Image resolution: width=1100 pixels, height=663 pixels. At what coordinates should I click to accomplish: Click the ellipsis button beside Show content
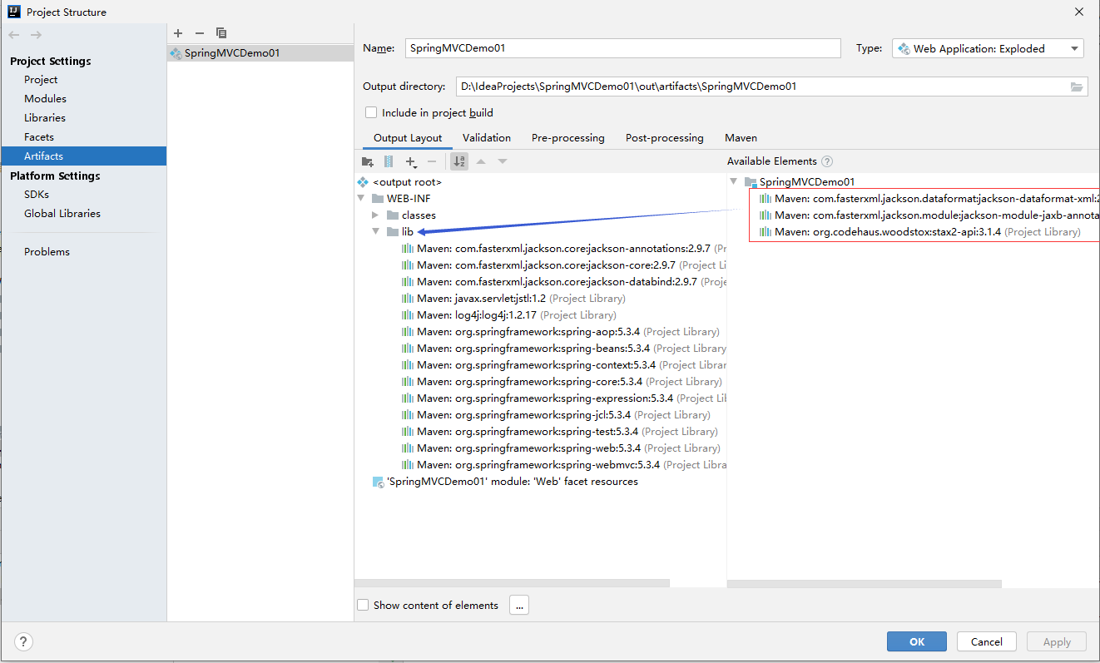[x=519, y=605]
